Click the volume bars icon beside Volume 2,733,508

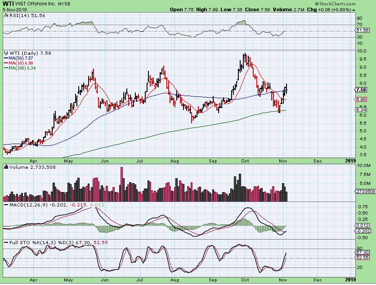click(x=6, y=167)
